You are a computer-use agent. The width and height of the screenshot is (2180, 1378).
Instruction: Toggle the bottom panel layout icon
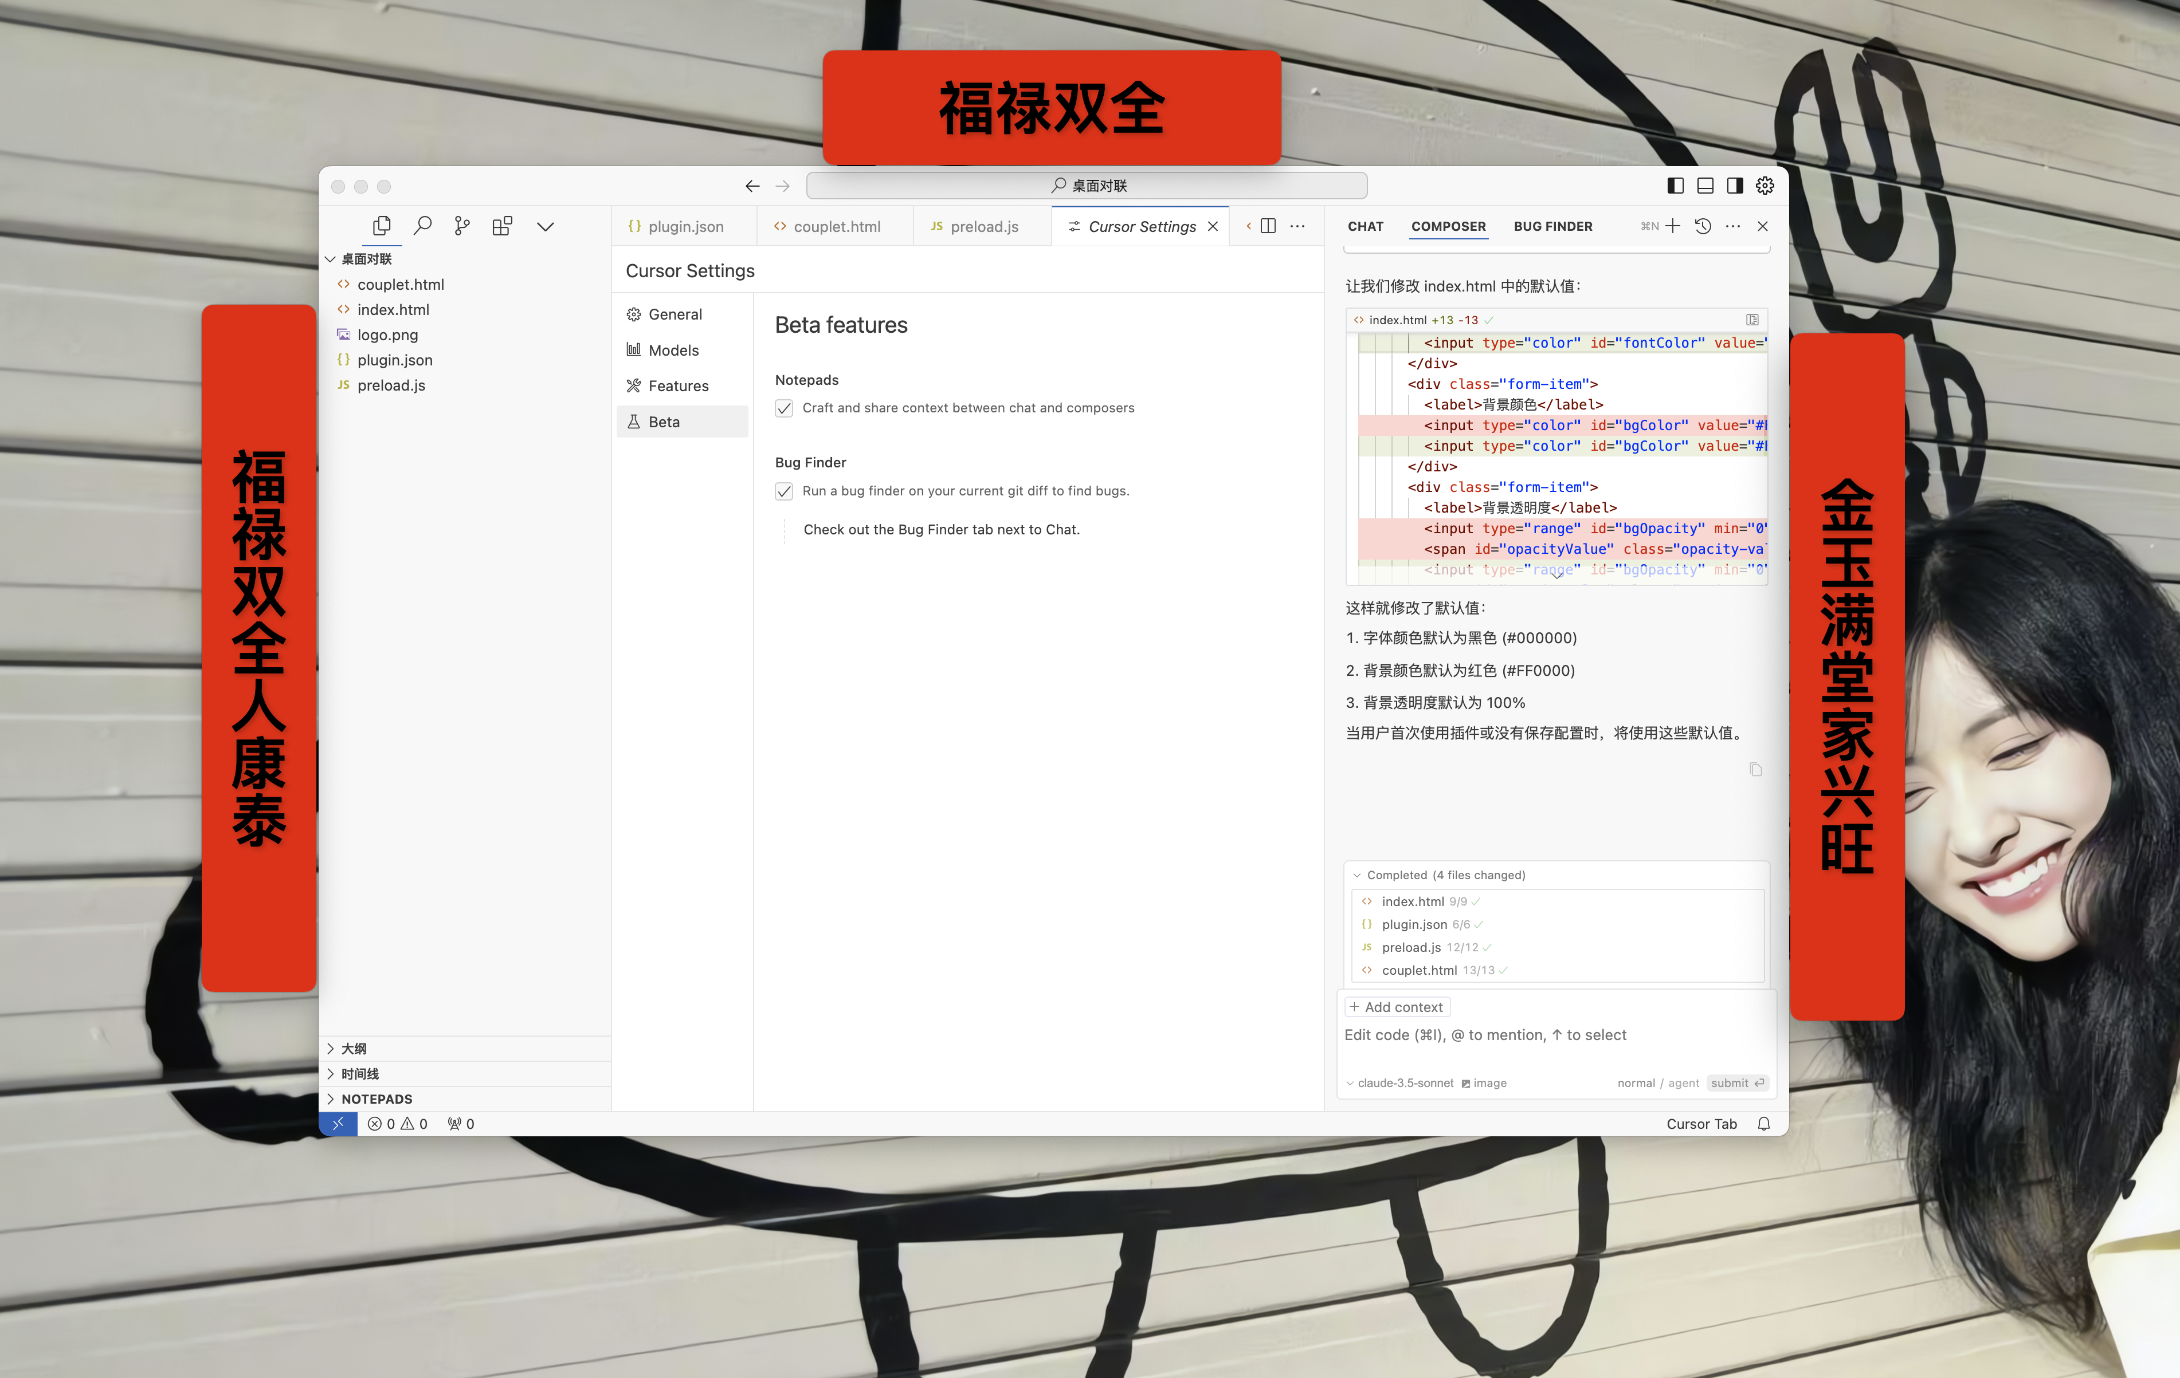pos(1705,186)
